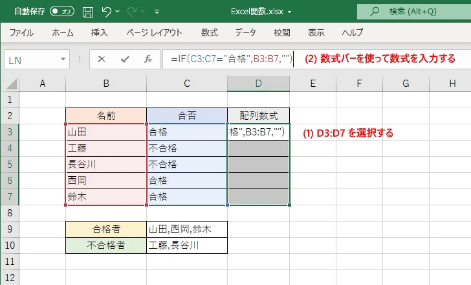Open the file name dropdown next to Excel関数.xlsx
Image resolution: width=471 pixels, height=285 pixels.
tap(290, 12)
